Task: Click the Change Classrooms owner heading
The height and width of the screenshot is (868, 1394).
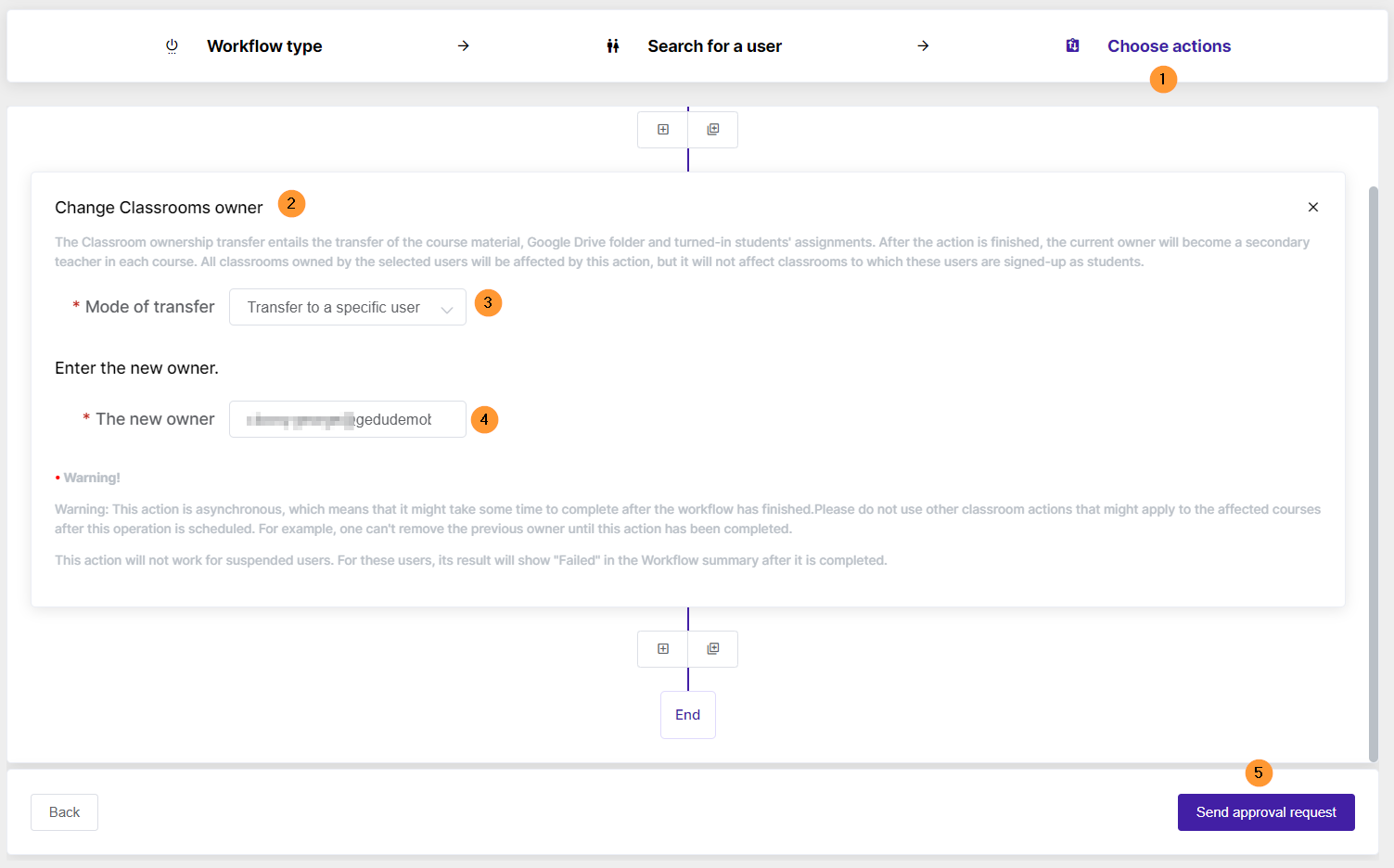Action: click(x=159, y=208)
